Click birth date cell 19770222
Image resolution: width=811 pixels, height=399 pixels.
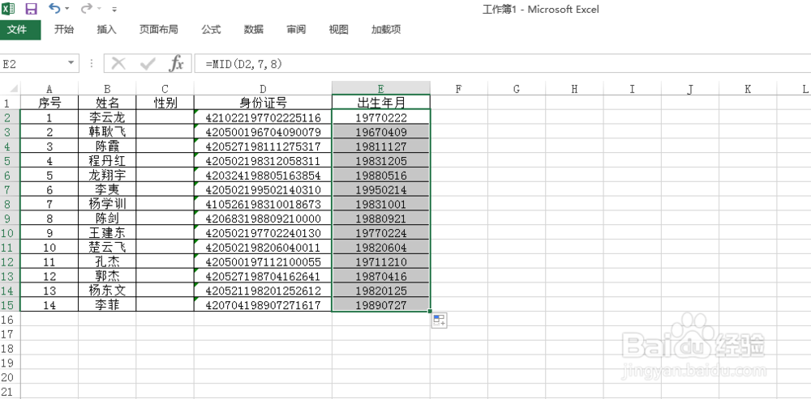click(381, 117)
